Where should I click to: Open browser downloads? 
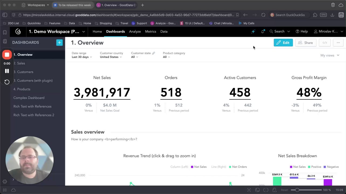[x=332, y=15]
